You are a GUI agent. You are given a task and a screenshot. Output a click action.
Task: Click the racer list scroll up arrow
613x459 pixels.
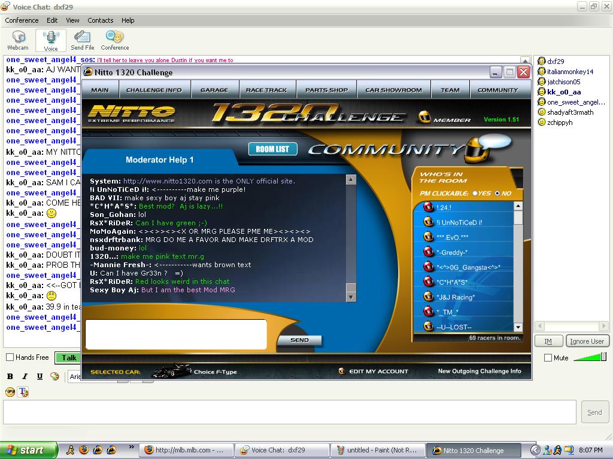pos(518,206)
